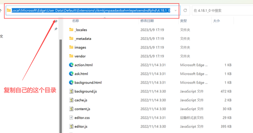The width and height of the screenshot is (253, 133).
Task: Select the editor.css file name
Action: (x=82, y=118)
